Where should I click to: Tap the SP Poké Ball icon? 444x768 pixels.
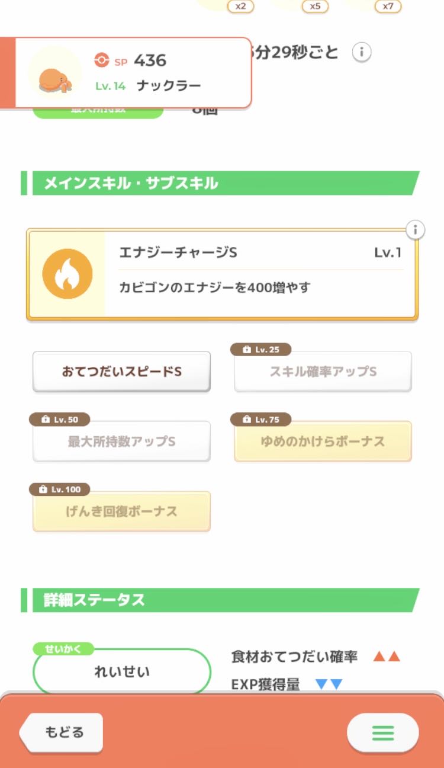[102, 60]
